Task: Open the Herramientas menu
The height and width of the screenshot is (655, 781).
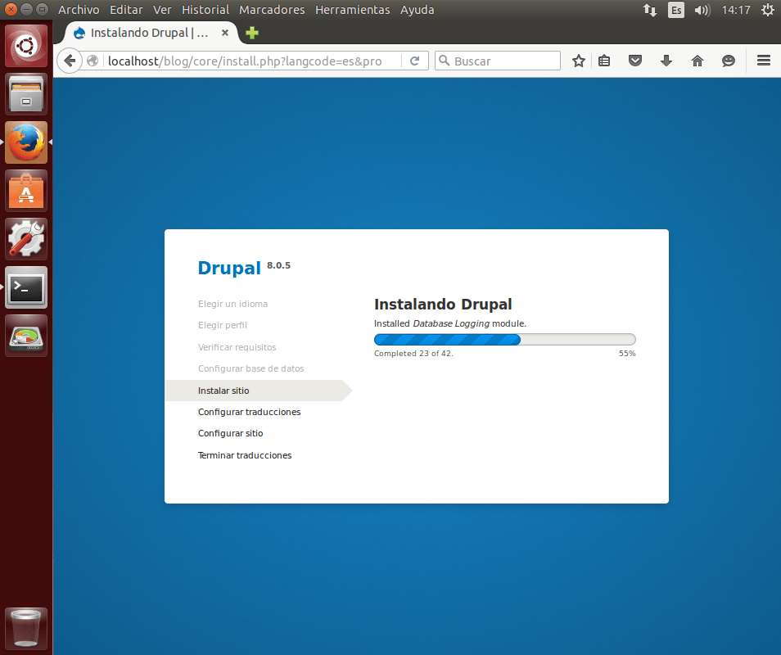Action: (x=353, y=10)
